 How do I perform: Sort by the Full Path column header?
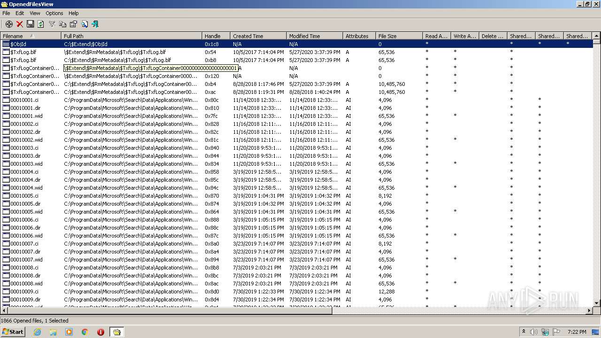[131, 36]
